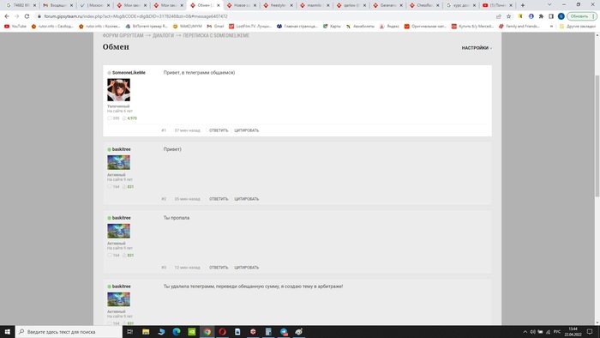Click the page vertical scrollbar
Image resolution: width=600 pixels, height=338 pixels.
click(x=597, y=136)
